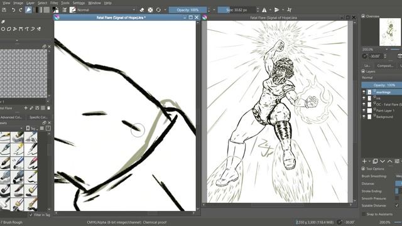The width and height of the screenshot is (402, 226).
Task: Open the Layer menu
Action: tap(30, 3)
